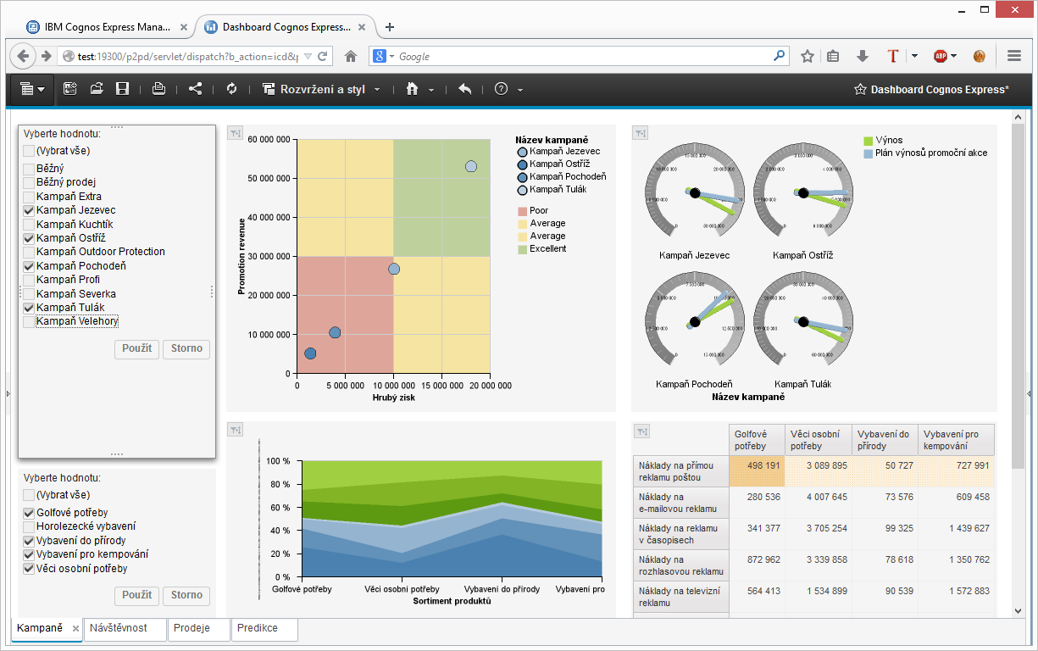Image resolution: width=1038 pixels, height=651 pixels.
Task: Switch to the IBM Cognos Express Manager browser tab
Action: pos(106,26)
